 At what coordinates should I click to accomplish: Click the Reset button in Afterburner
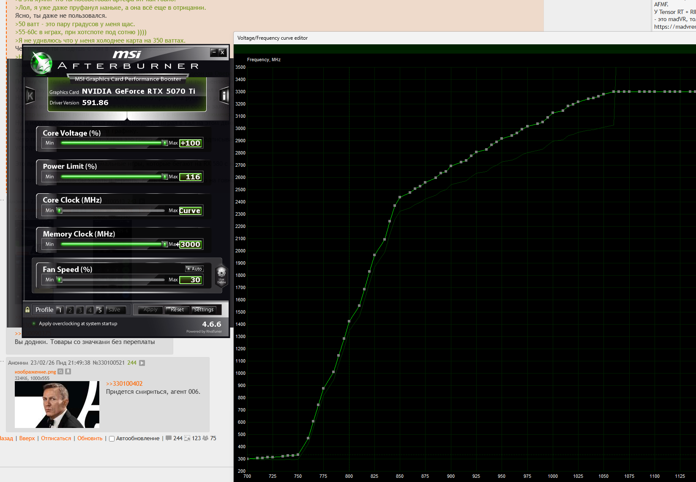pos(177,310)
